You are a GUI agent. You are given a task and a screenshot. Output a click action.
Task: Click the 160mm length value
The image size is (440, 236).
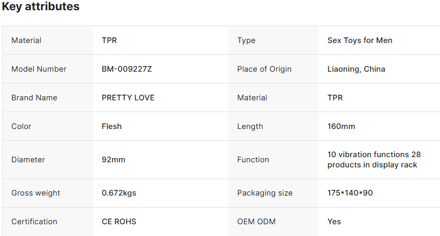point(341,126)
